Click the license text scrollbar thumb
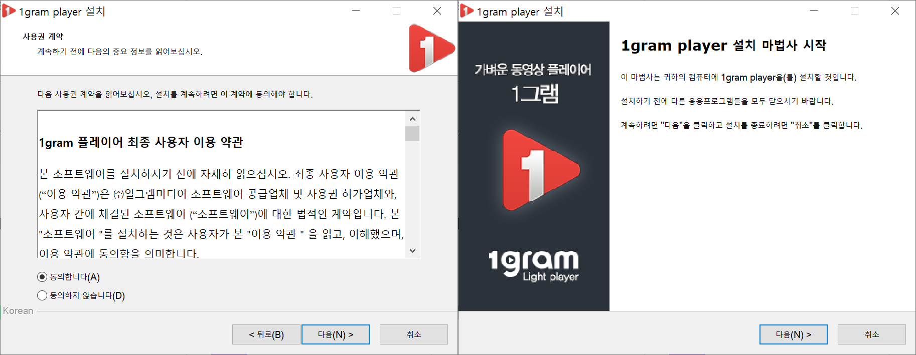 (x=412, y=133)
